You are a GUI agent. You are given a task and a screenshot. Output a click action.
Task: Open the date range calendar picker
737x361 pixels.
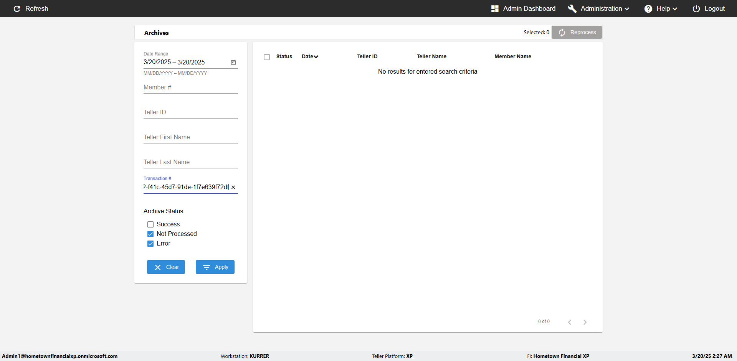233,62
